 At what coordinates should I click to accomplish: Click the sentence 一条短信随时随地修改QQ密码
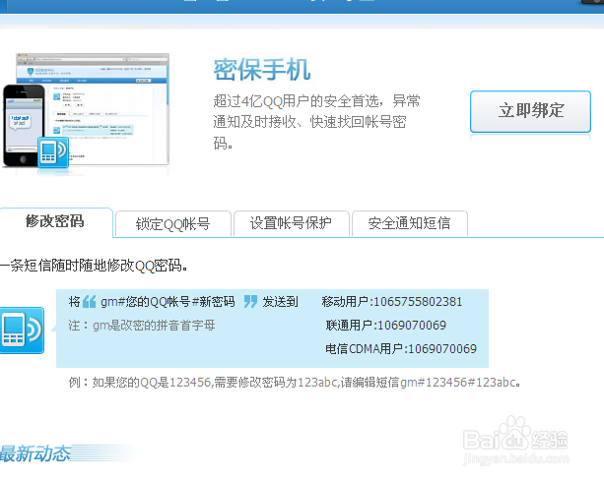pyautogui.click(x=94, y=266)
